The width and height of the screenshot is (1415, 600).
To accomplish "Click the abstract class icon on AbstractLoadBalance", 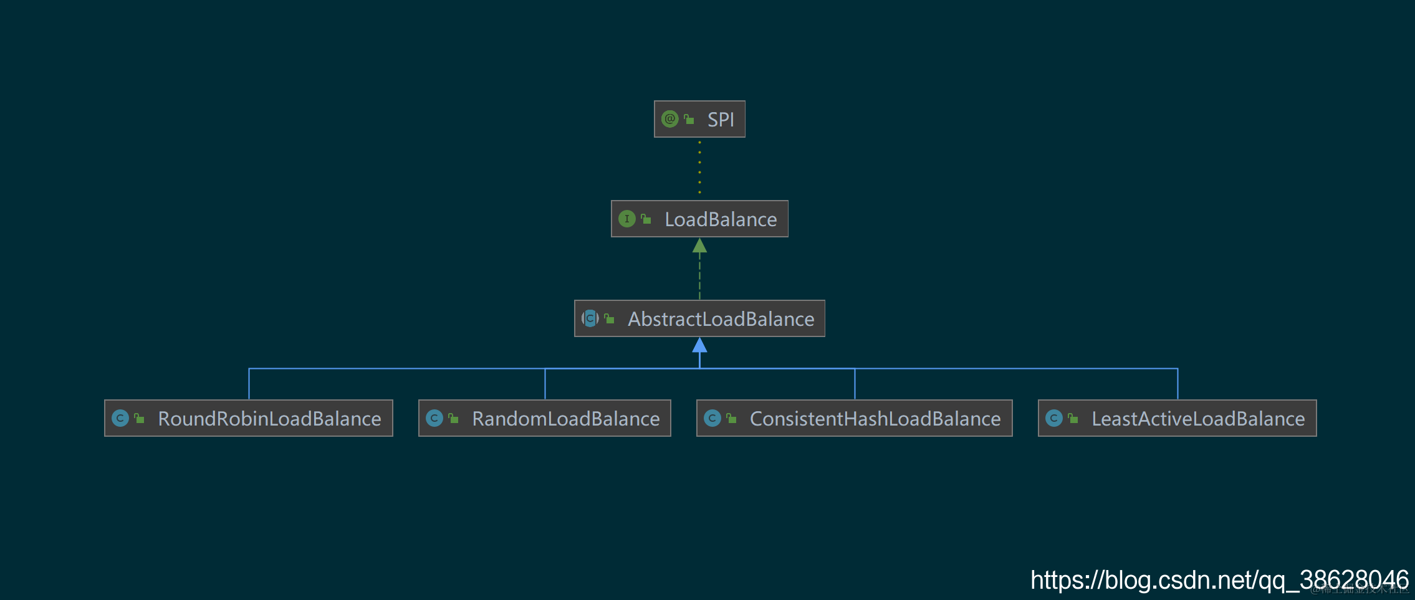I will pyautogui.click(x=590, y=318).
